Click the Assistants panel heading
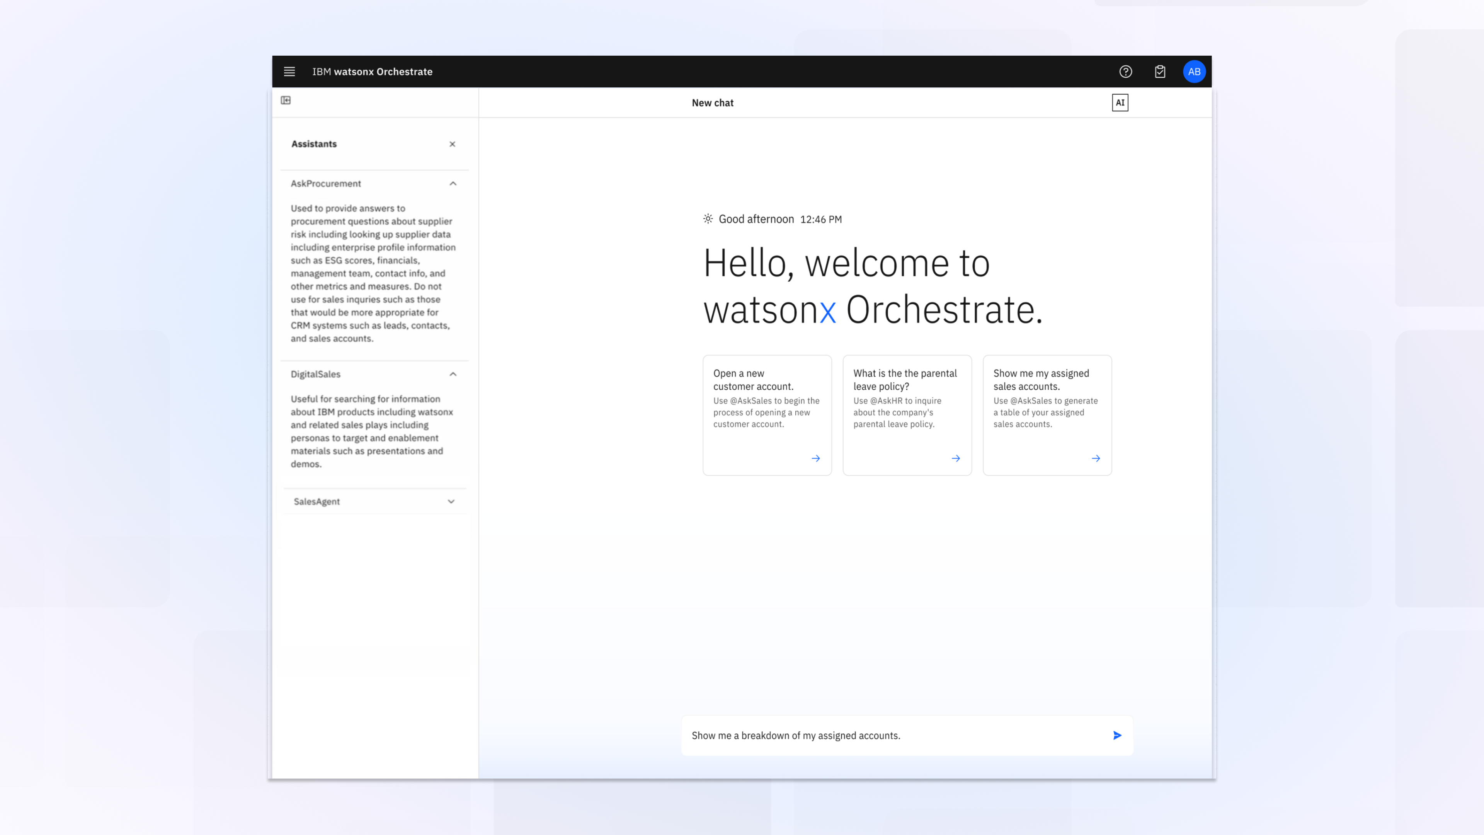 (314, 144)
